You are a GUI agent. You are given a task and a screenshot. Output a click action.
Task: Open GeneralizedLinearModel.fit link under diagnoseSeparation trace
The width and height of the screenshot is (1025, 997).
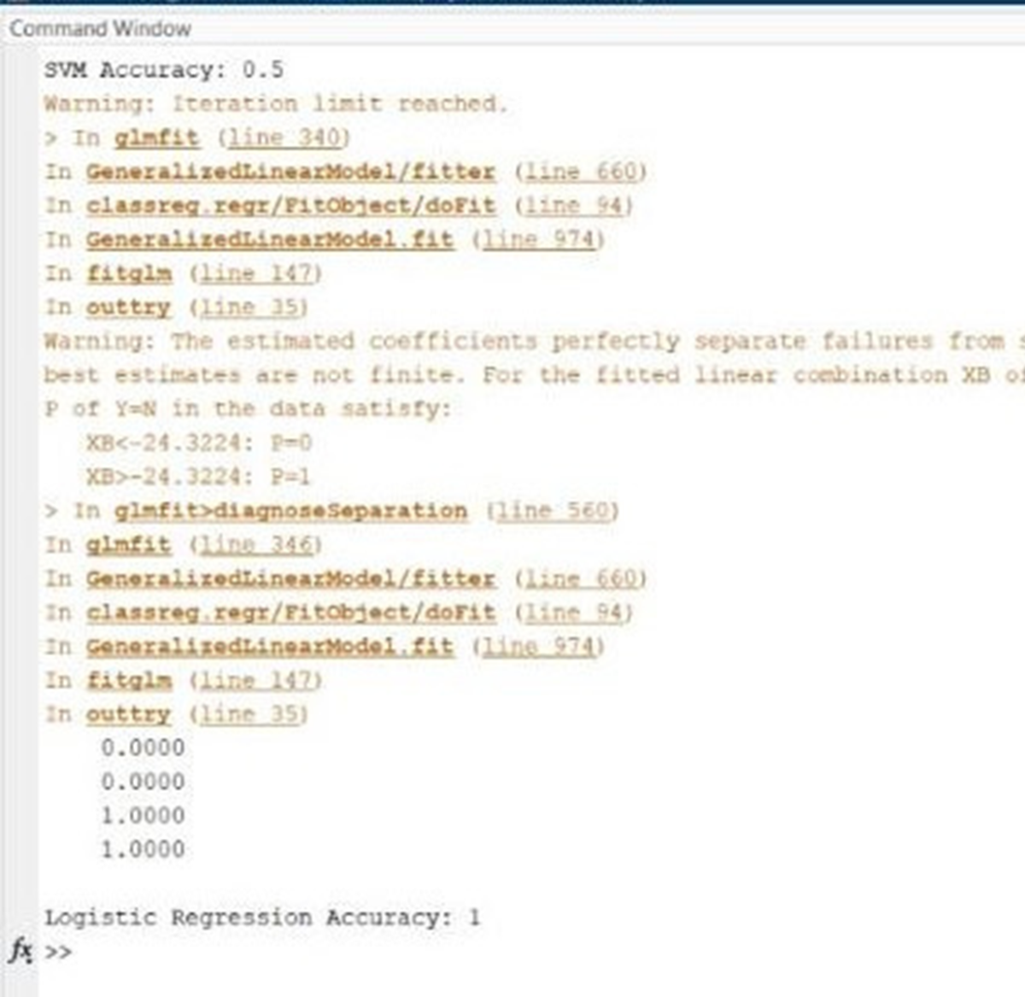click(269, 646)
